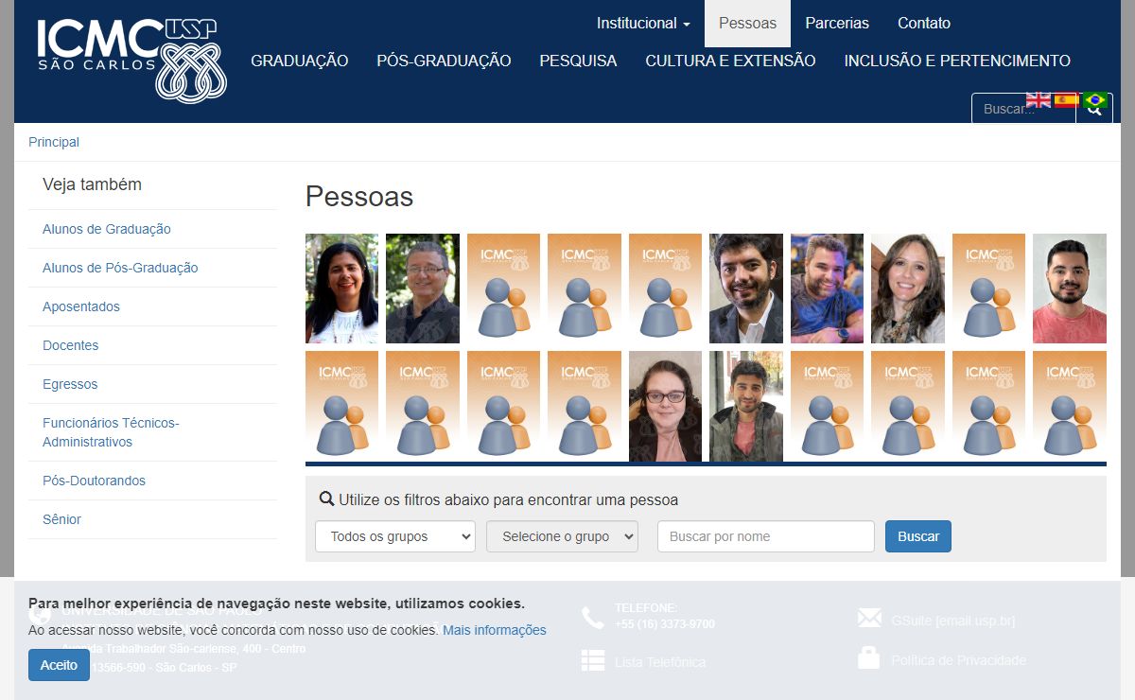Open the Pós-Doutorandos sidebar link
The height and width of the screenshot is (700, 1135).
pyautogui.click(x=95, y=481)
